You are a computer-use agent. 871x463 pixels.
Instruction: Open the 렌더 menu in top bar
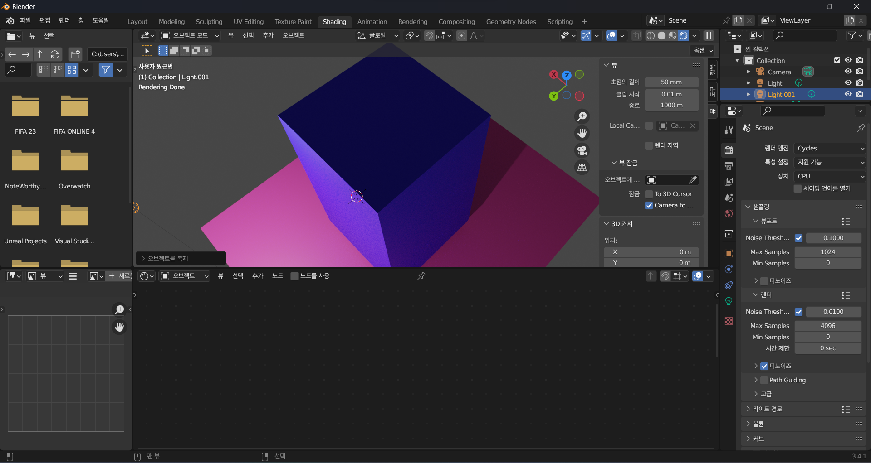(x=64, y=20)
